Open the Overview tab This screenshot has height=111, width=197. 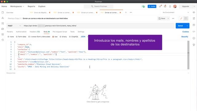point(10,13)
